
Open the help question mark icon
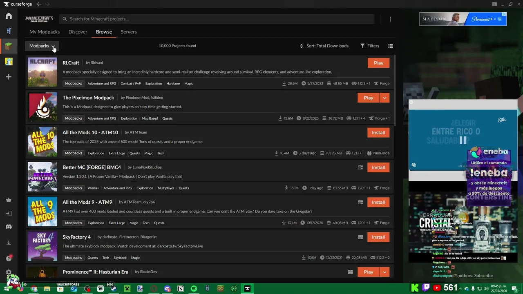pyautogui.click(x=9, y=258)
